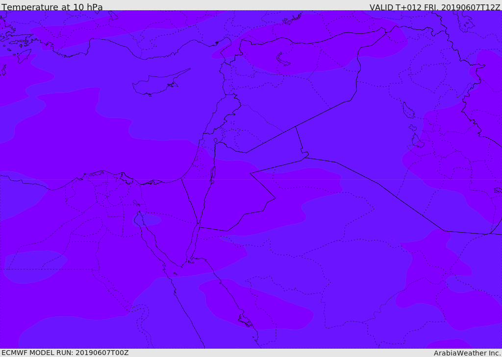Image resolution: width=502 pixels, height=357 pixels.
Task: Click the outlined lake in the top-center purple band
Action: 283,59
